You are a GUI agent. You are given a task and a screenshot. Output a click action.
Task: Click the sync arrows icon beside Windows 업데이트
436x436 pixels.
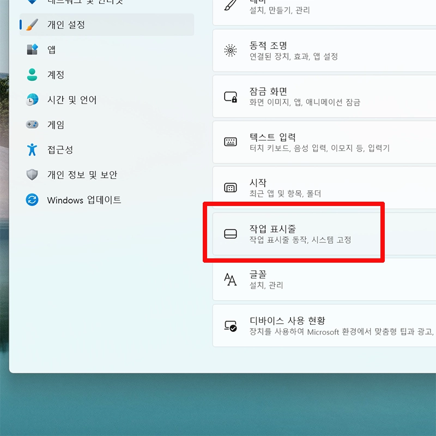tap(31, 200)
